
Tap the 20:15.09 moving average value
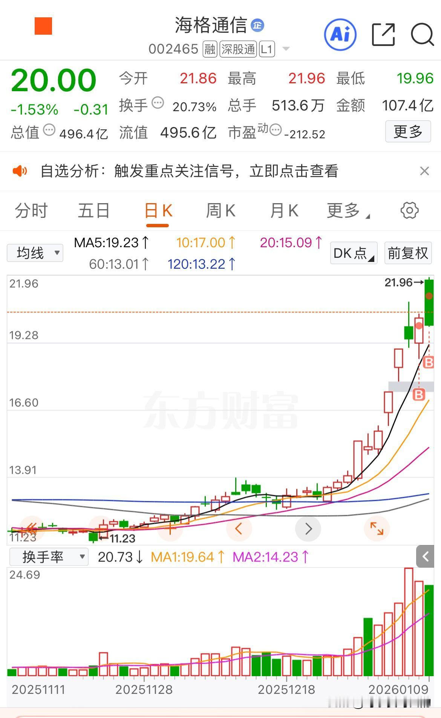click(291, 242)
